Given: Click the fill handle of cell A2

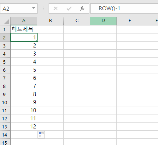Looking at the screenshot, I should [37, 42].
